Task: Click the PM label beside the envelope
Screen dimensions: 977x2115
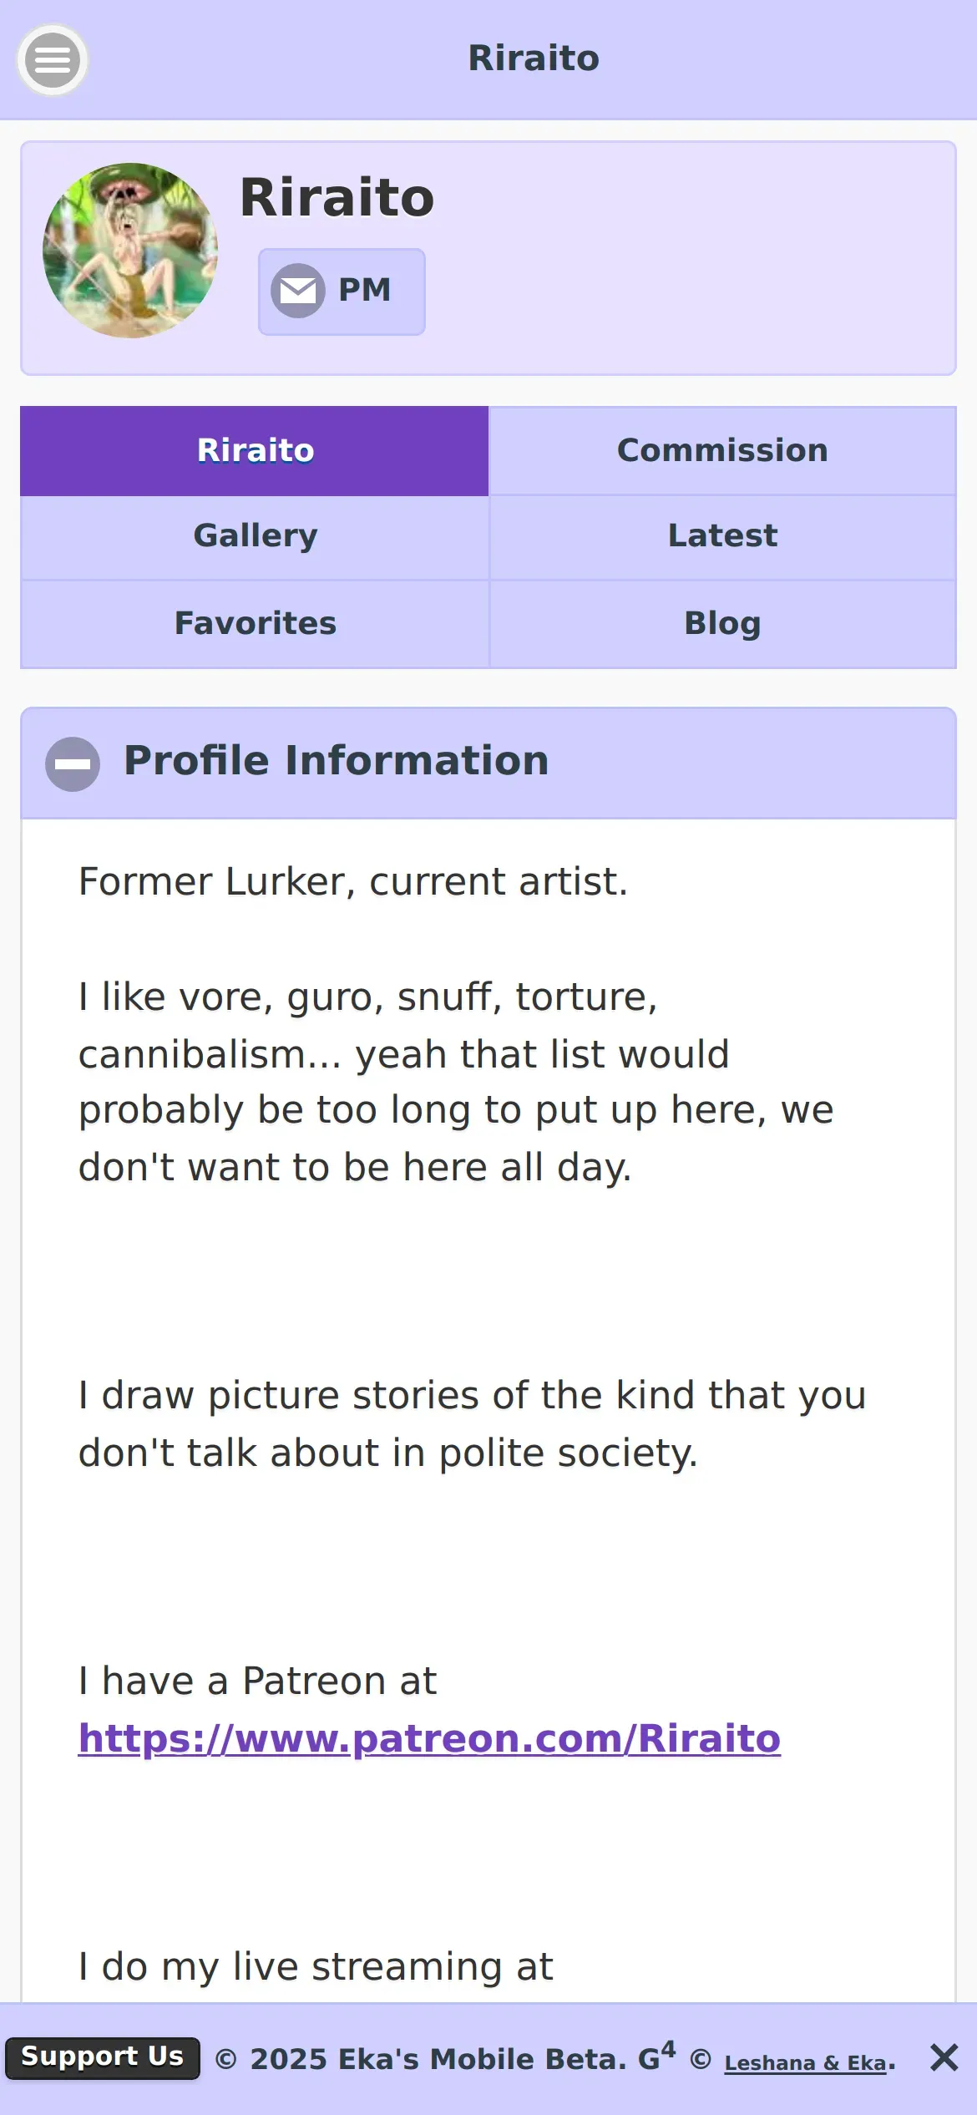Action: [x=364, y=291]
